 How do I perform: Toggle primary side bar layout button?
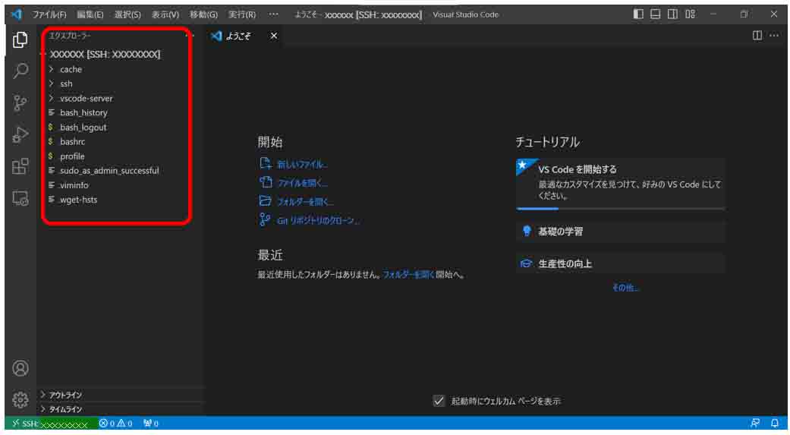click(x=638, y=14)
